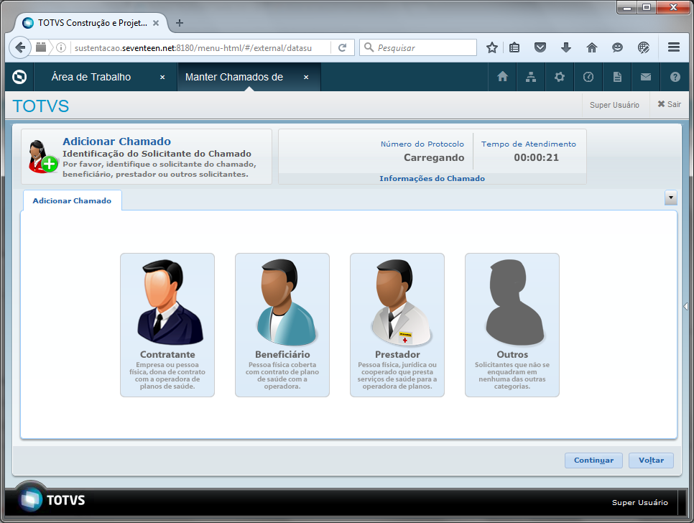Click the Pocket save icon
694x523 pixels.
(x=540, y=47)
